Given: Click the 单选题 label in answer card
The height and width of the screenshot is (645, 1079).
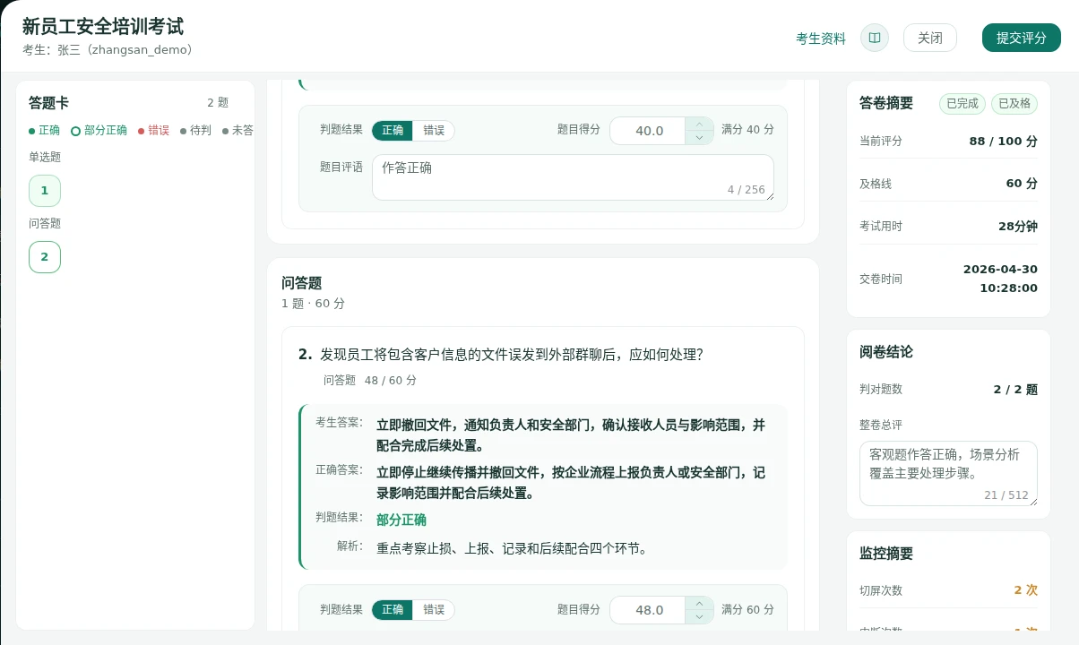Looking at the screenshot, I should pos(45,158).
